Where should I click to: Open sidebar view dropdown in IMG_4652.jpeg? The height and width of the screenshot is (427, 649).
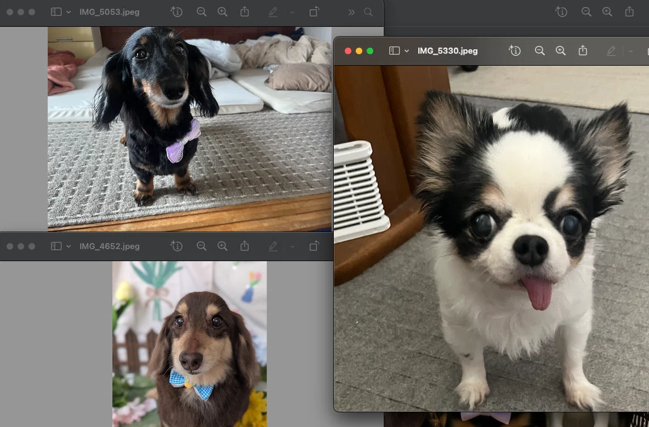coord(69,247)
